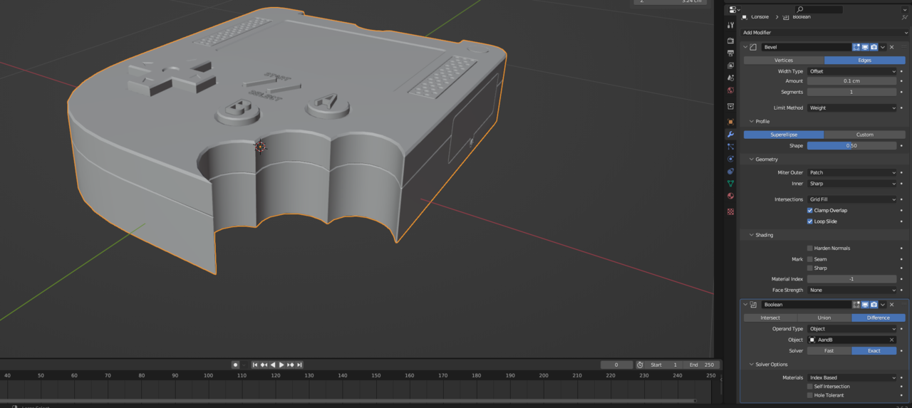Switch bevel affect to Vertices
Viewport: 912px width, 408px height.
click(x=784, y=61)
